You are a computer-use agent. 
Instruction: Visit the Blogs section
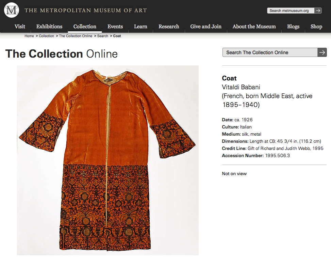click(x=293, y=27)
